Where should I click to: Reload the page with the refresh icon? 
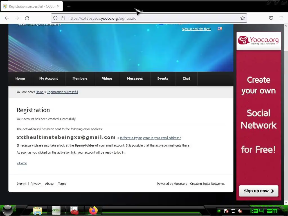point(27,18)
